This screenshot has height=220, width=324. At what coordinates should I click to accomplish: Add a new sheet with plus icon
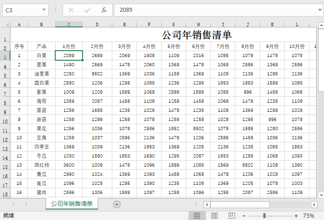[x=117, y=204]
